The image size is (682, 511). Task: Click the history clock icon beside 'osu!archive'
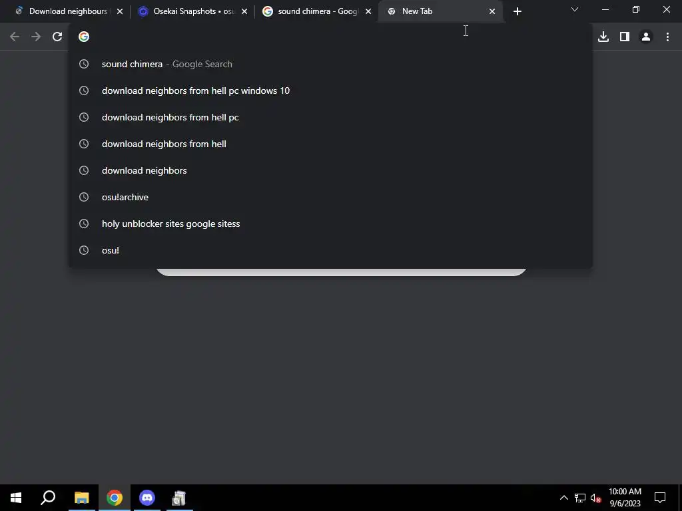pyautogui.click(x=83, y=197)
